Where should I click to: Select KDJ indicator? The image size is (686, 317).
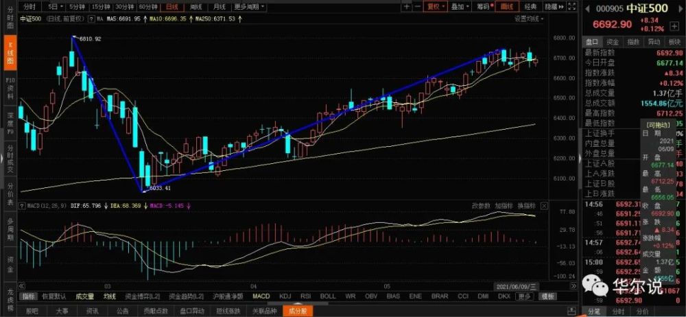pos(285,296)
